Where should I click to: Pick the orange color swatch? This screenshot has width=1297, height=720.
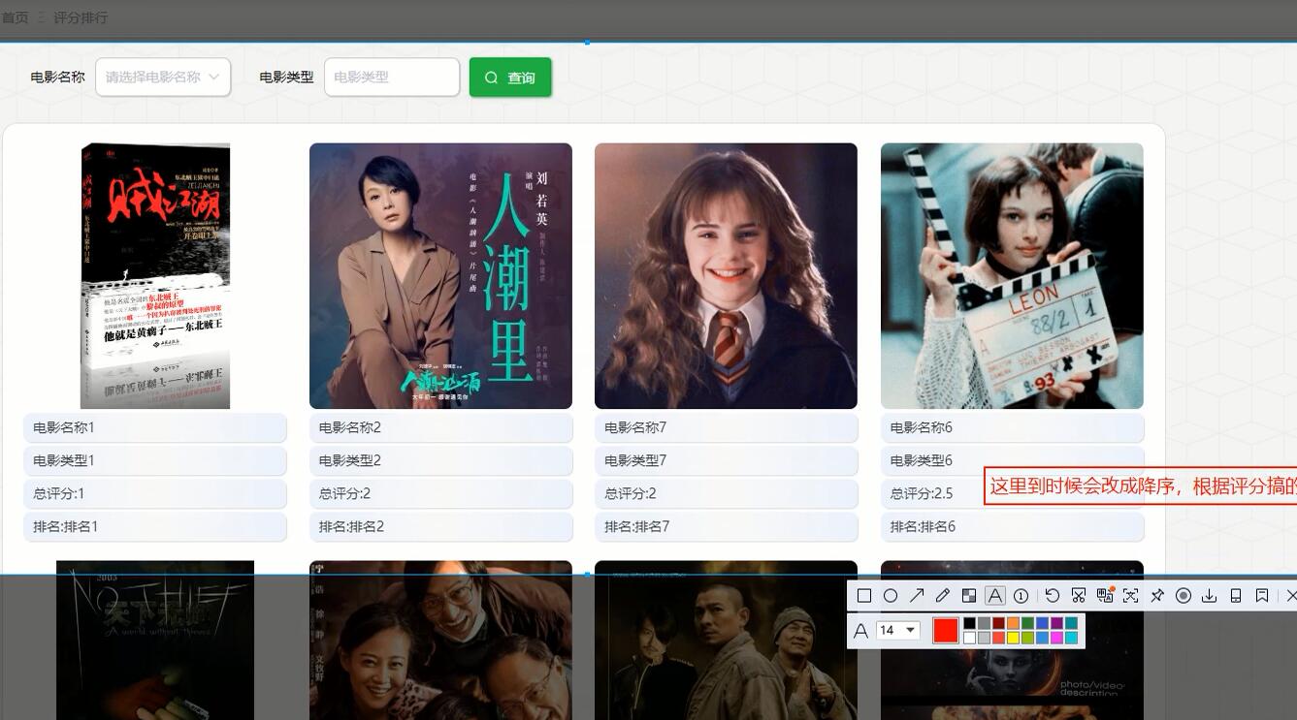tap(1013, 623)
